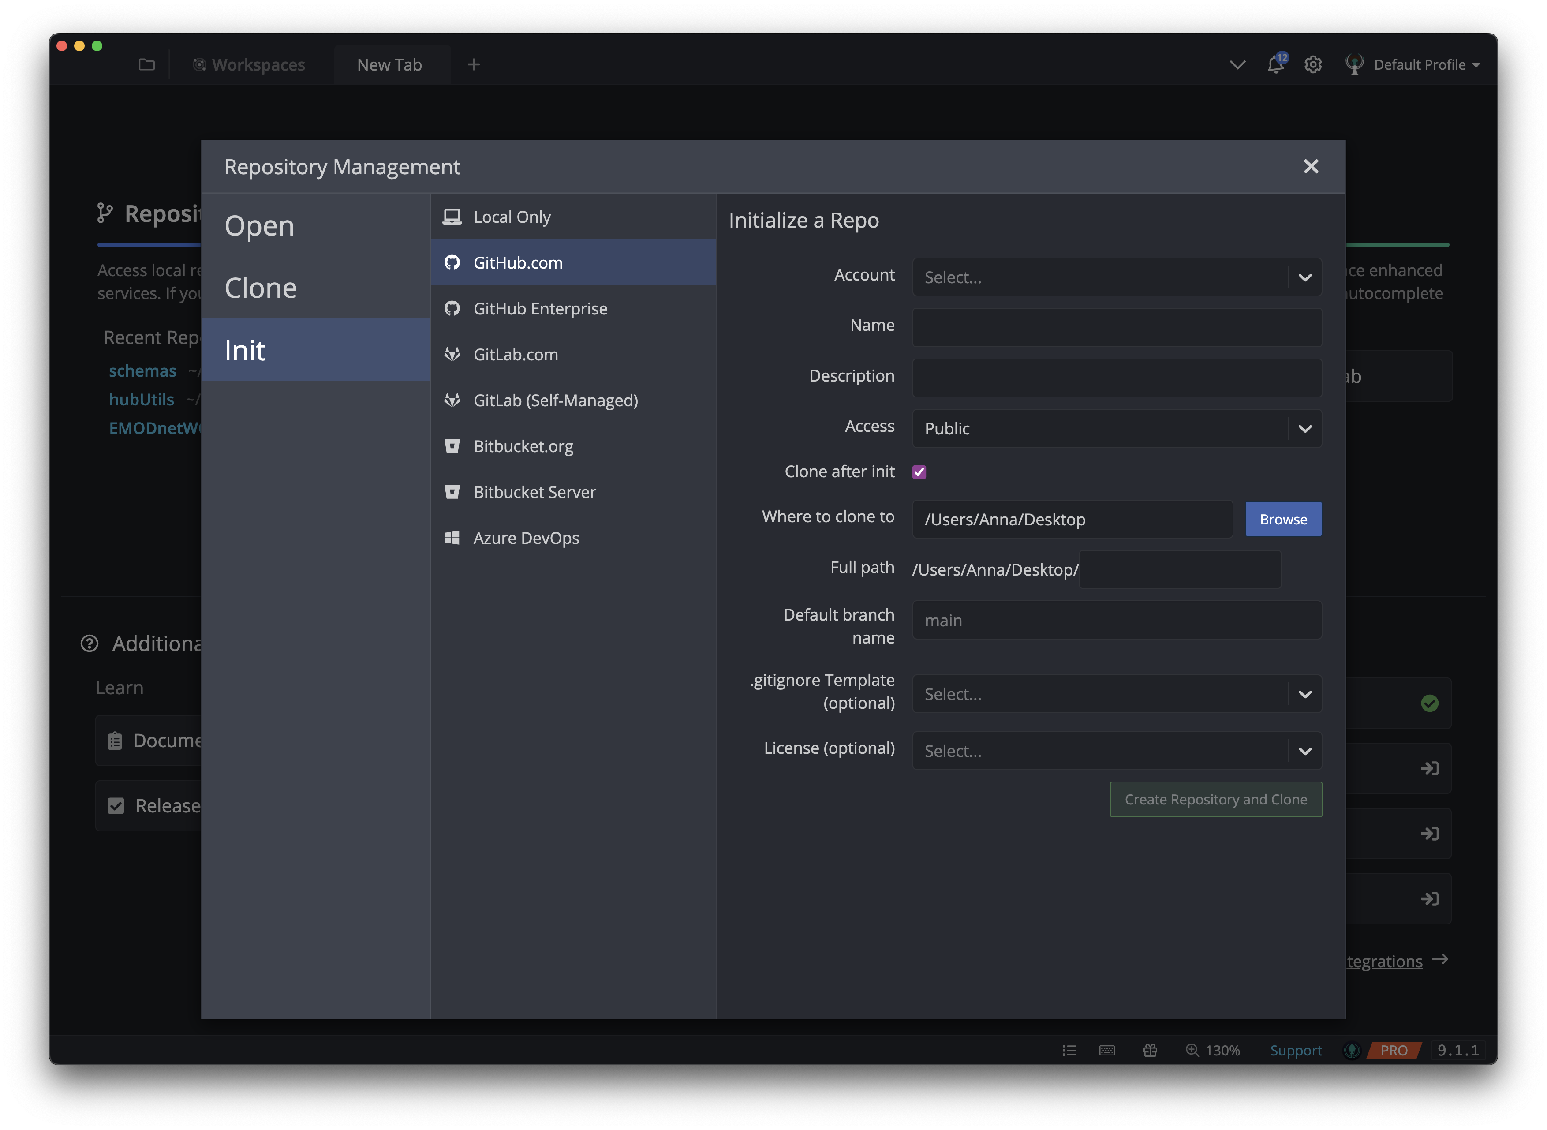The image size is (1547, 1130).
Task: Choose GitLab (Self-Managed) option
Action: (573, 400)
